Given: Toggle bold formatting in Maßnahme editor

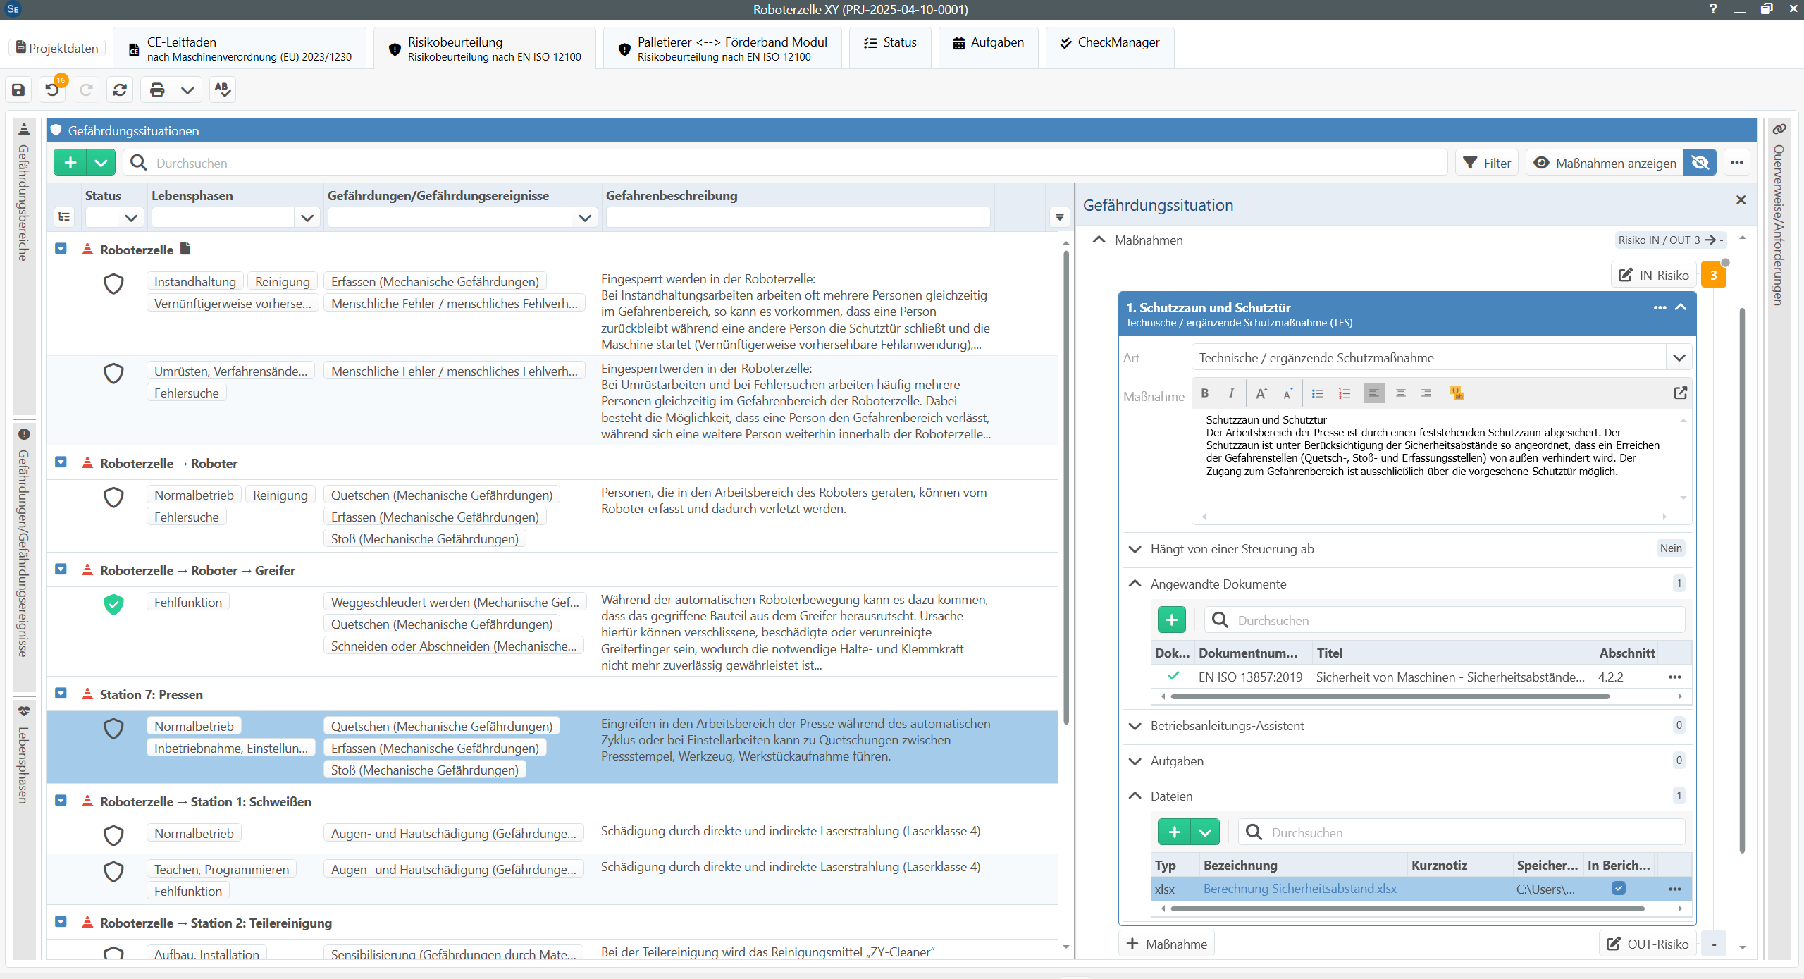Looking at the screenshot, I should 1205,393.
